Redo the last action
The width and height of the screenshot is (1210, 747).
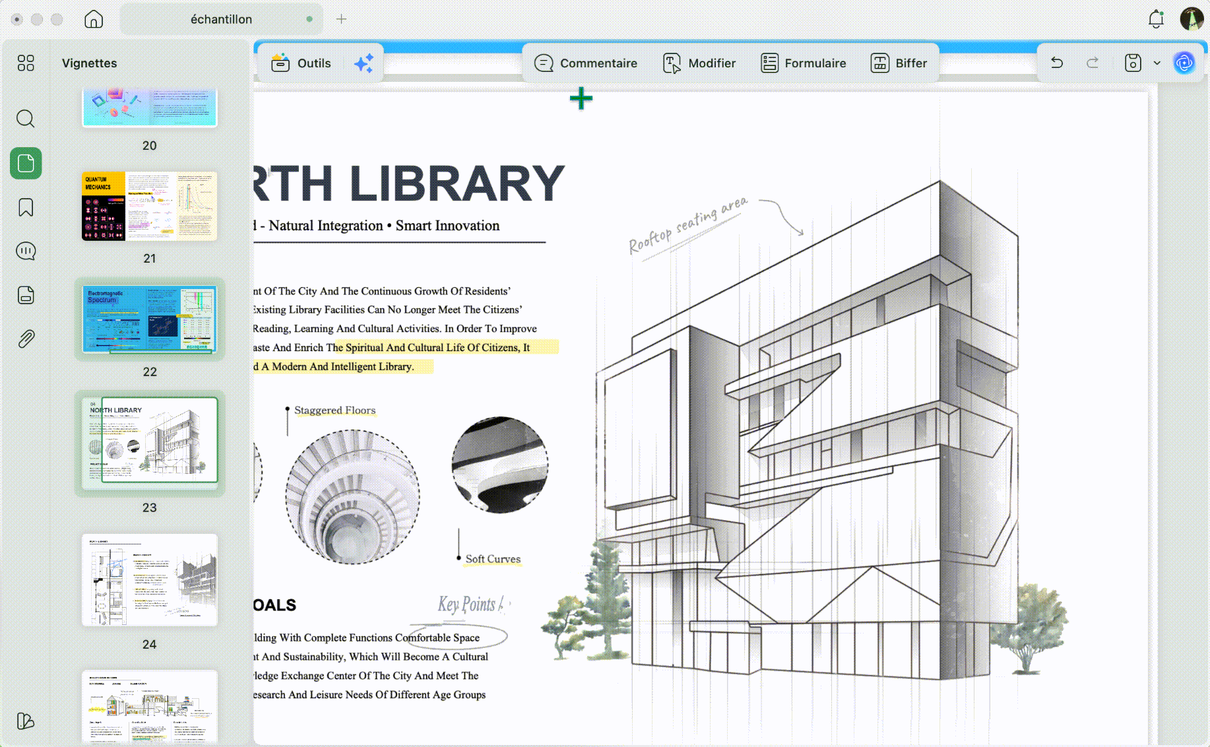(1093, 63)
